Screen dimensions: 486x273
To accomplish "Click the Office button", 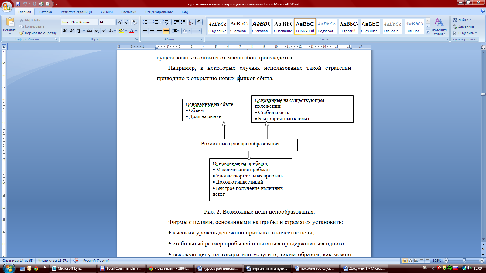I will point(7,6).
